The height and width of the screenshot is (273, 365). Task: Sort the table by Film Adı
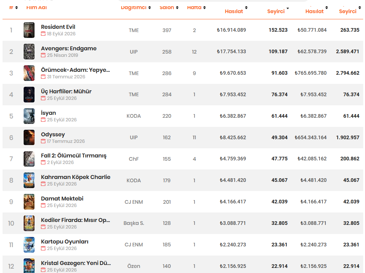37,7
